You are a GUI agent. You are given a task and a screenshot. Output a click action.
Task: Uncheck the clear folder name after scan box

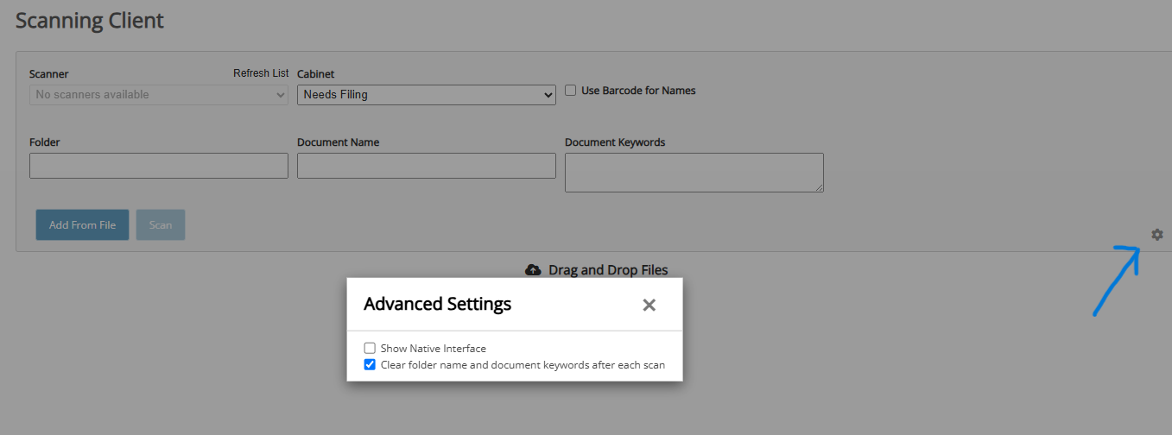point(370,365)
